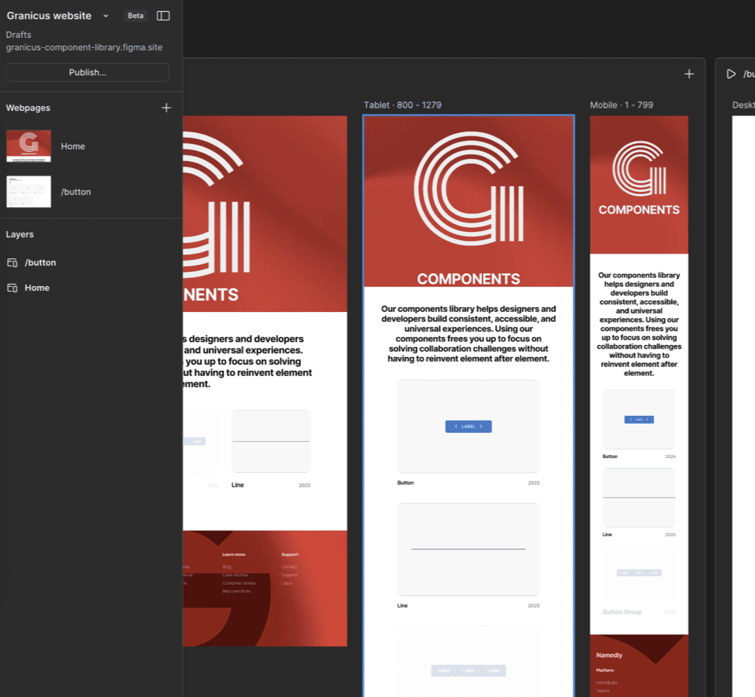Screen dimensions: 755x697
Task: Add a breakpoint with canvas plus icon
Action: coord(689,74)
